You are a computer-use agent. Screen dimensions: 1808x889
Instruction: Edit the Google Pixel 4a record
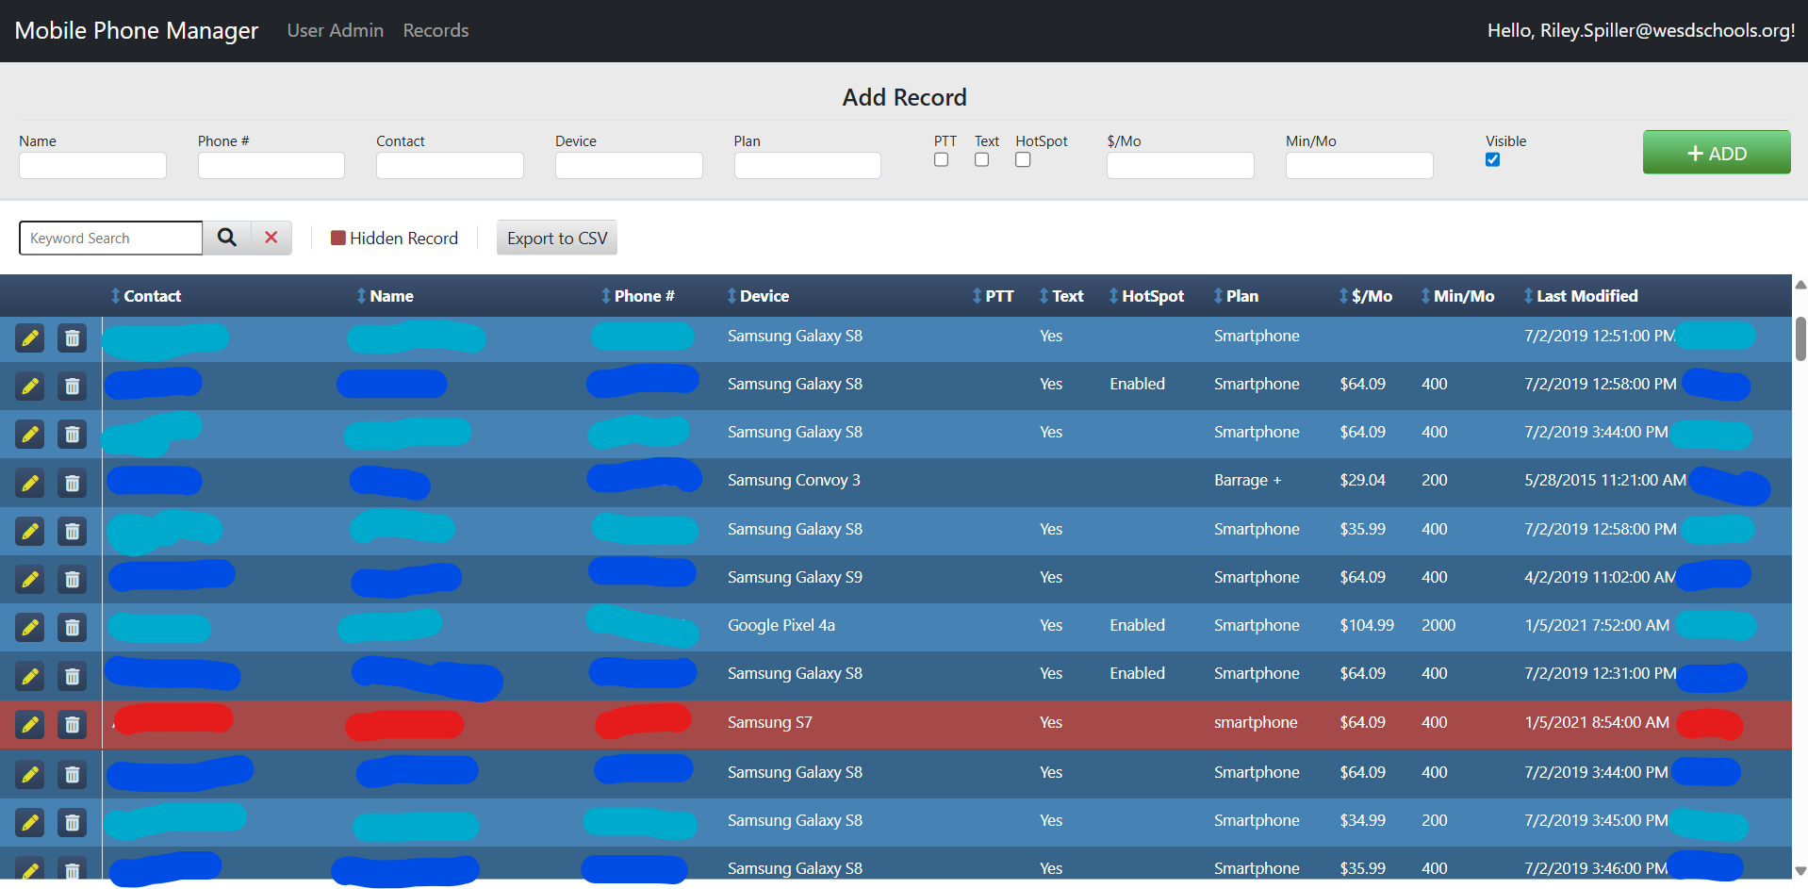click(x=30, y=627)
